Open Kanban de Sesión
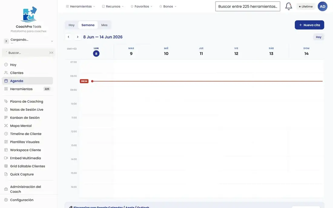 pyautogui.click(x=27, y=117)
